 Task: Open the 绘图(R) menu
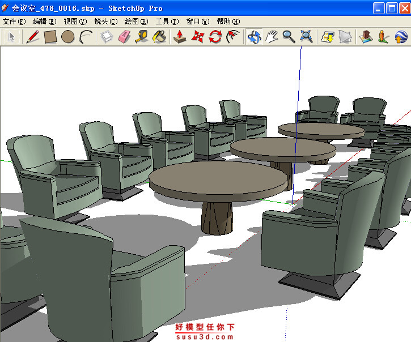(x=137, y=22)
